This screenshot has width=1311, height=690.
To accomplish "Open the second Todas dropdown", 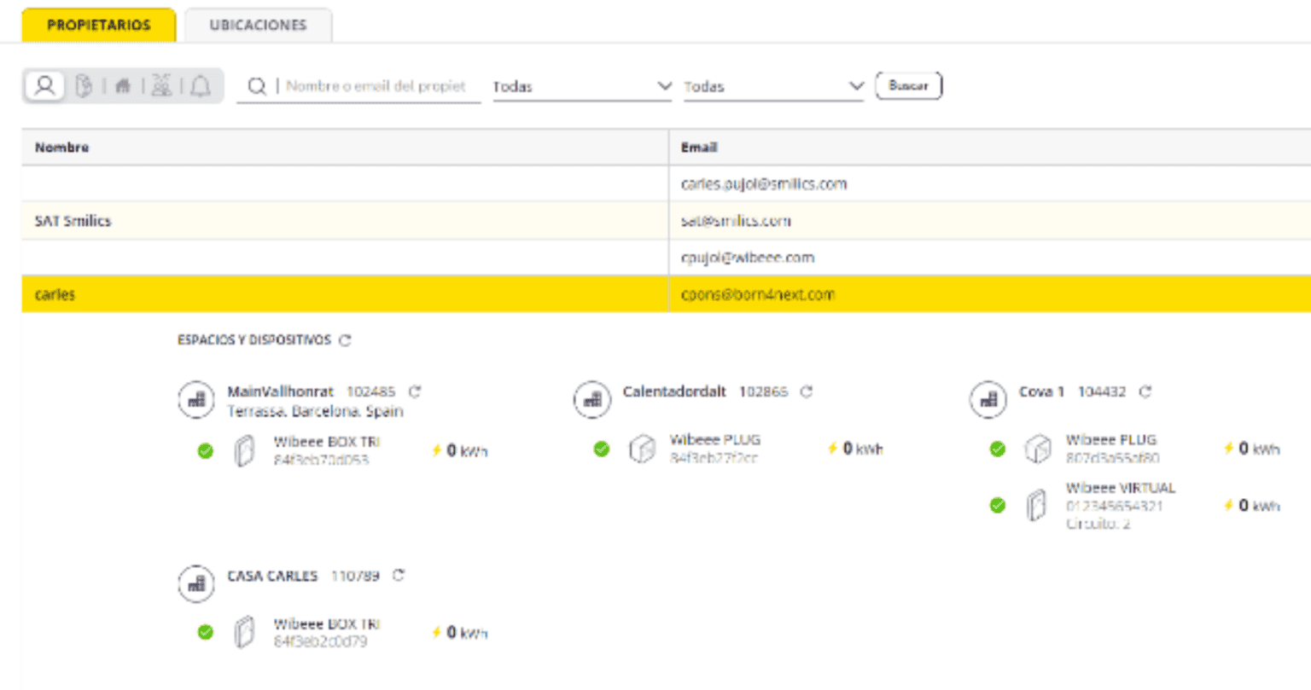I will [x=773, y=86].
